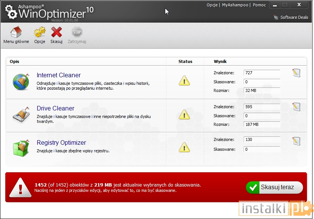The height and width of the screenshot is (219, 314).
Task: Click the Drive Cleaner hard disk icon
Action: pyautogui.click(x=21, y=113)
